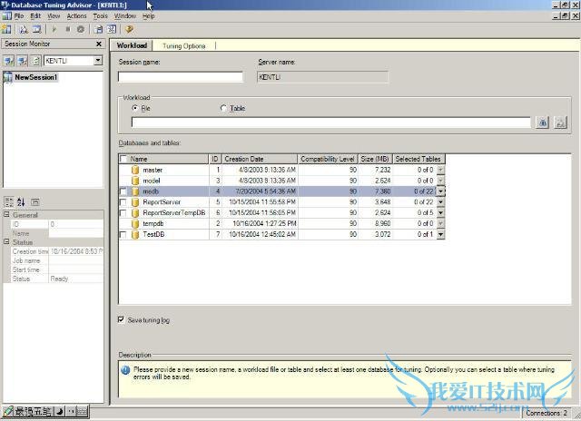Click the Start Analysis play icon
The width and height of the screenshot is (581, 421).
pos(54,29)
